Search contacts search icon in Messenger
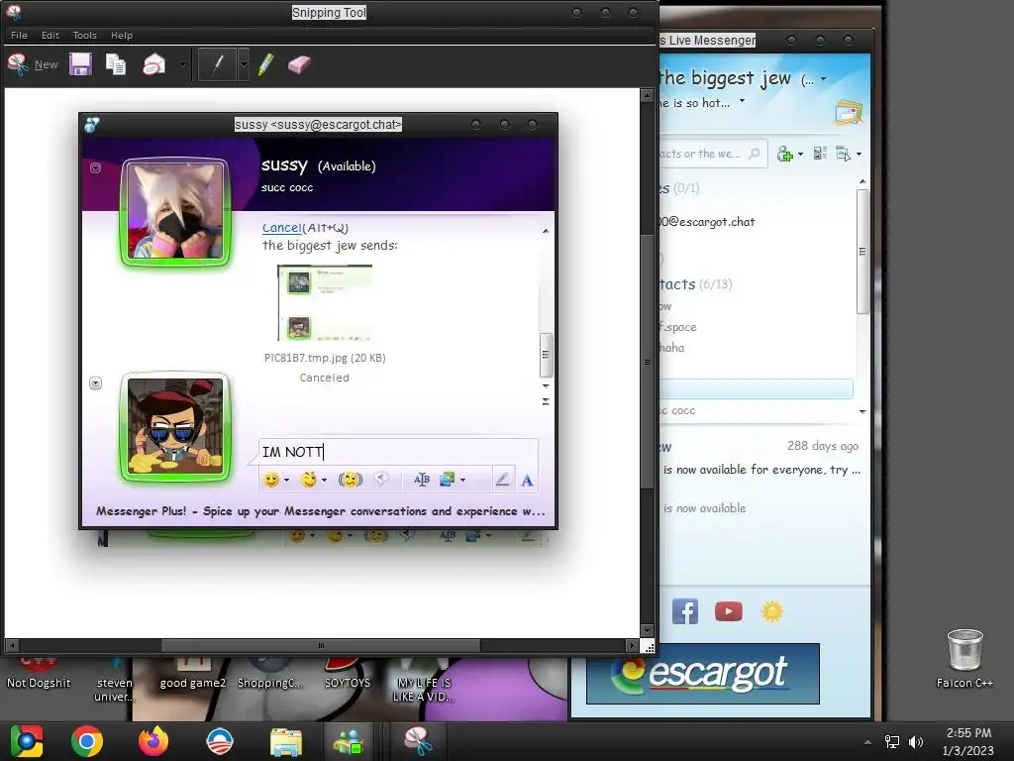Screen dimensions: 1014x761 coord(754,154)
